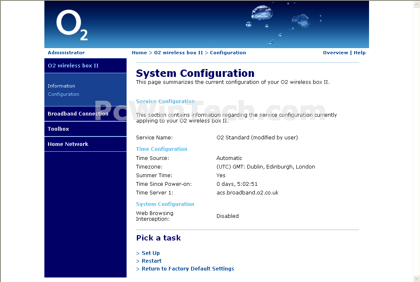Click the O2 logo in the banner
This screenshot has height=282, width=420.
(x=72, y=25)
